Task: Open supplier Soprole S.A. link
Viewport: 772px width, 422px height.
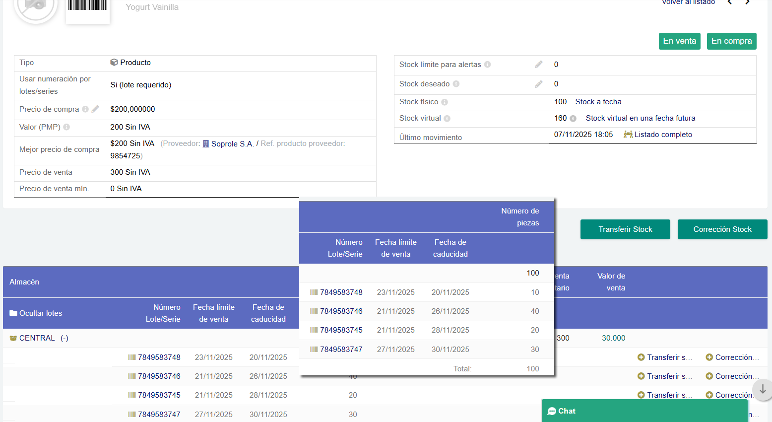Action: (232, 144)
